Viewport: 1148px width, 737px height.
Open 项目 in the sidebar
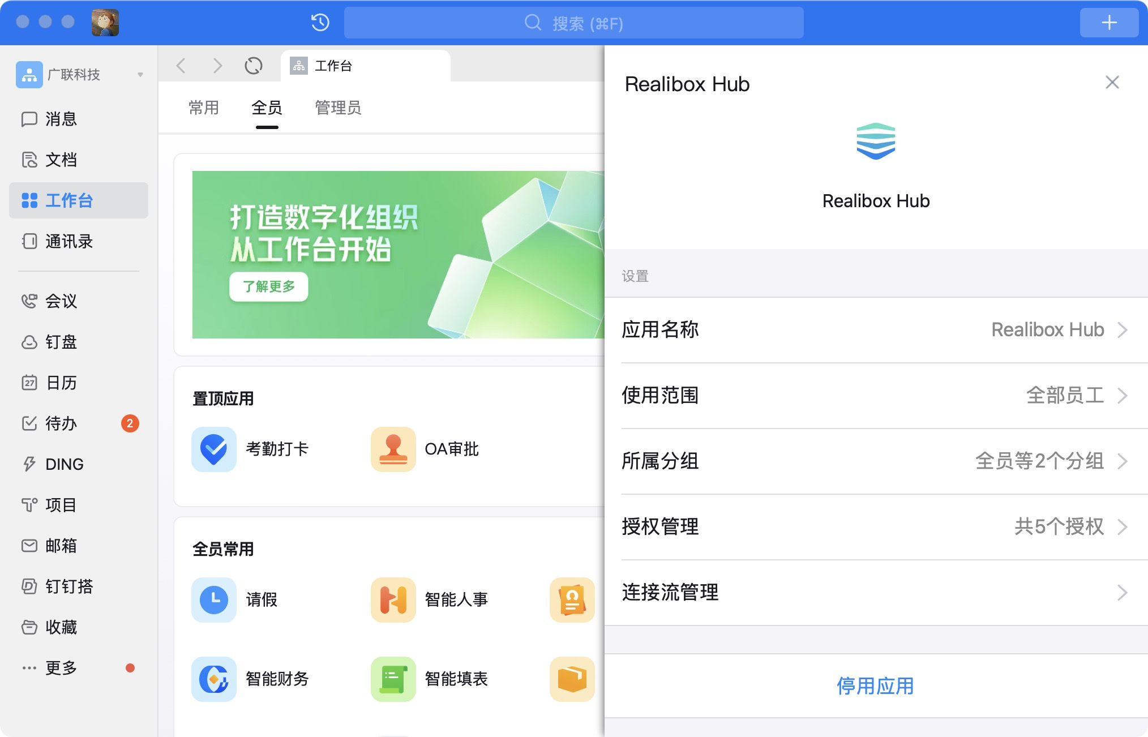point(78,505)
